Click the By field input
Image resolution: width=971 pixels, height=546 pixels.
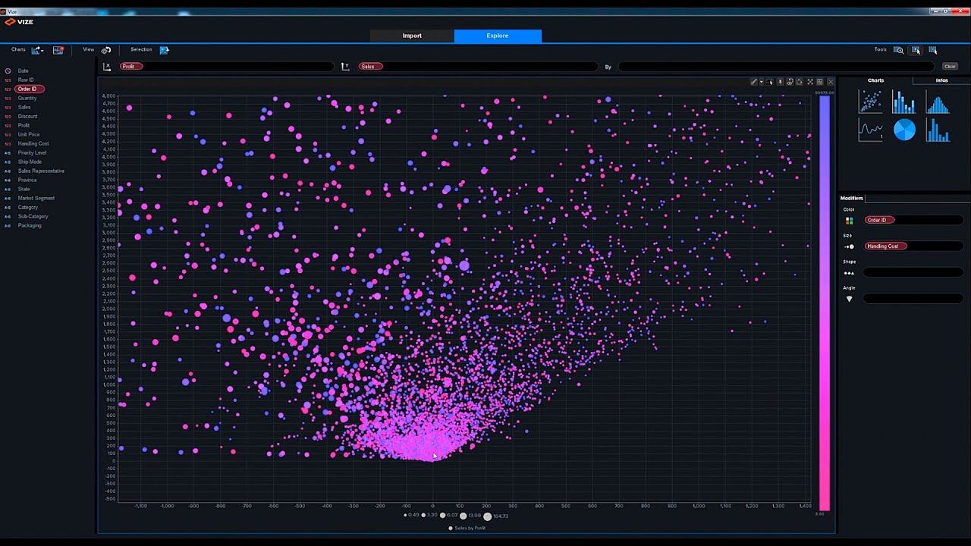(x=775, y=67)
